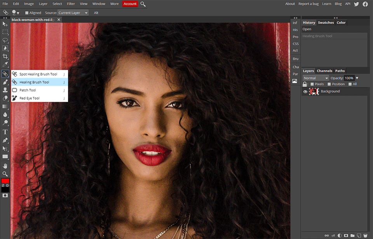Screen dimensions: 373x239
Task: Switch to the Channels tab
Action: tap(324, 71)
